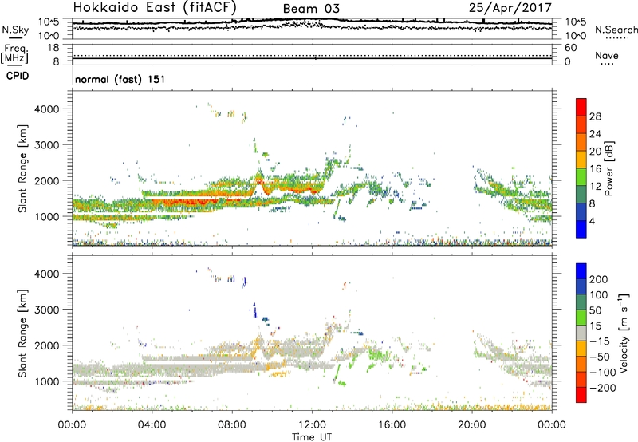Click the '20:00' time axis label
Viewport: 638px width, 442px height.
471,425
